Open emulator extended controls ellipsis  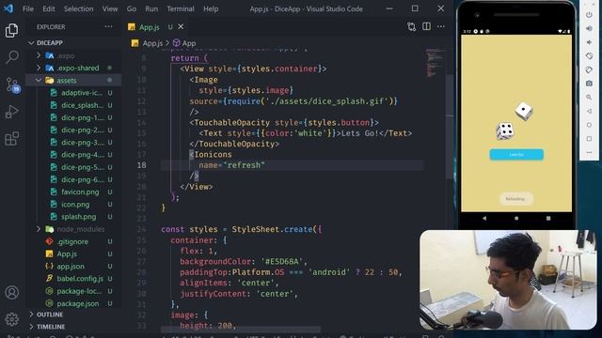(589, 152)
